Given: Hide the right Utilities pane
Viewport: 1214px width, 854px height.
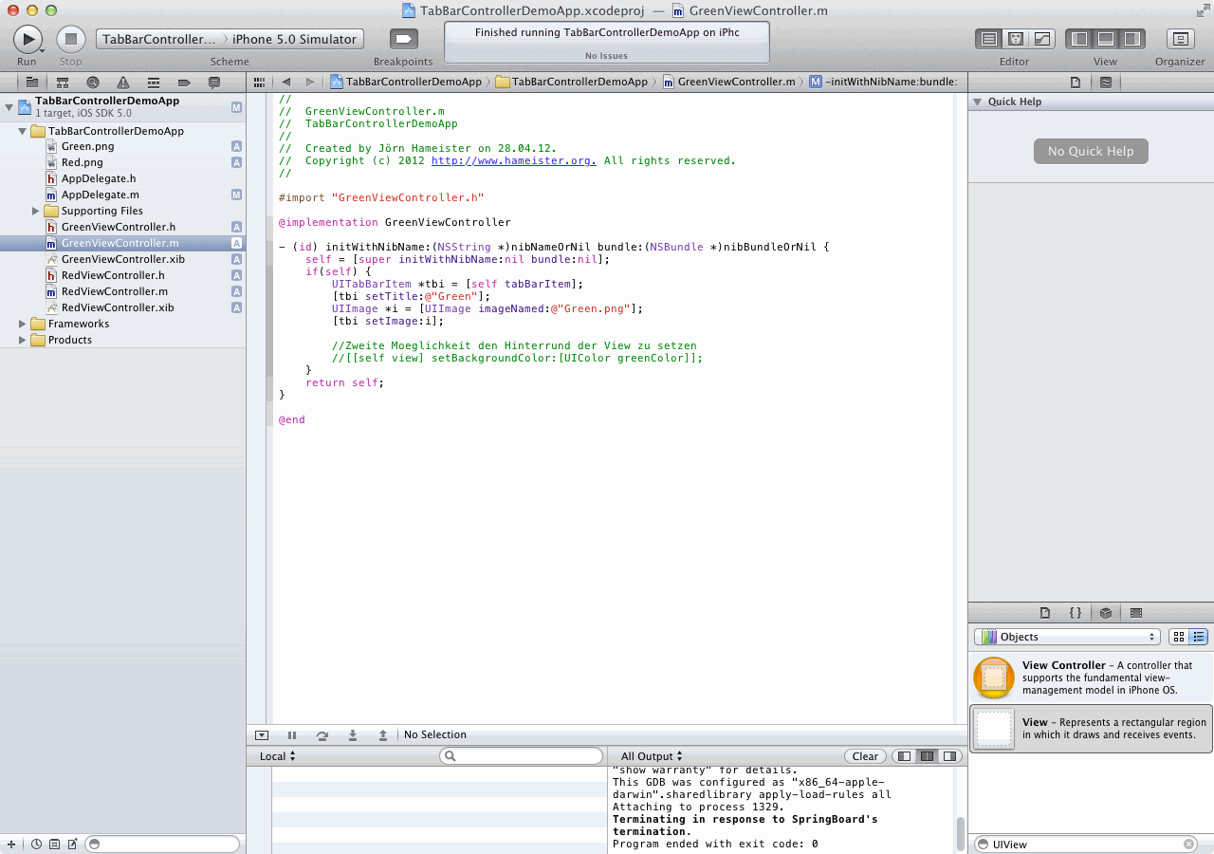Looking at the screenshot, I should pos(1131,39).
